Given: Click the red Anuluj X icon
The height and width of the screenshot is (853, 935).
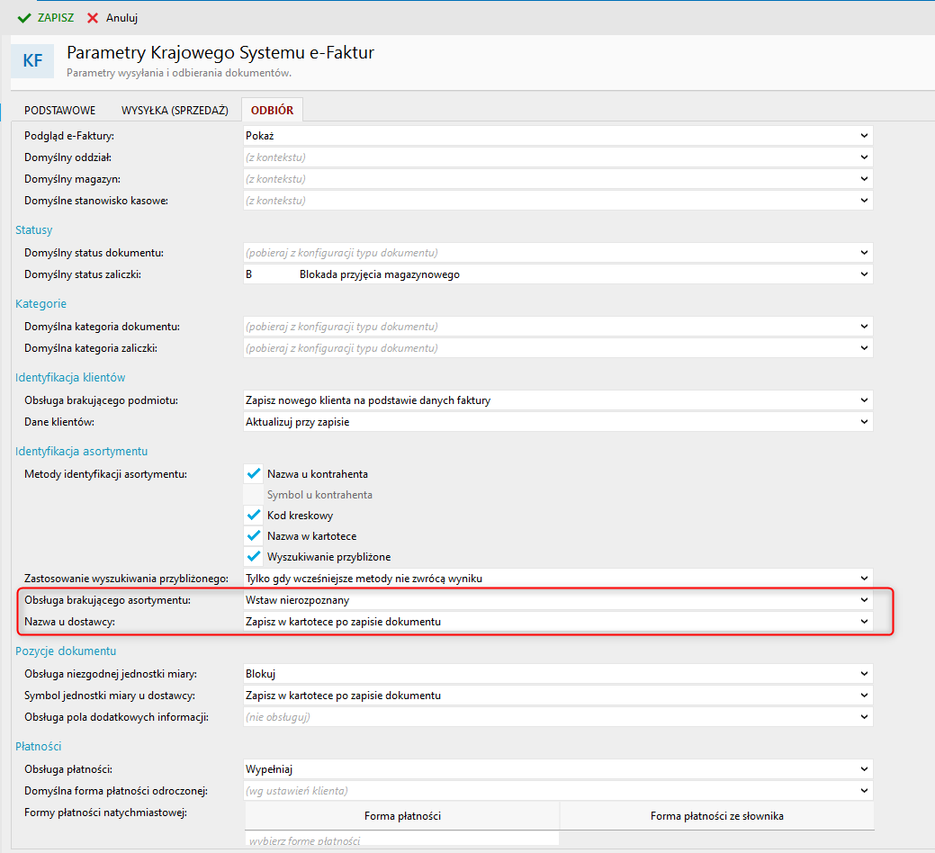Looking at the screenshot, I should coord(93,18).
